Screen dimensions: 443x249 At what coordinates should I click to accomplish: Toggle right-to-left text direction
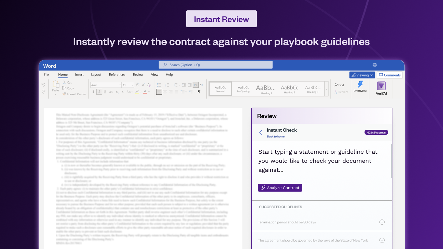tap(201, 85)
